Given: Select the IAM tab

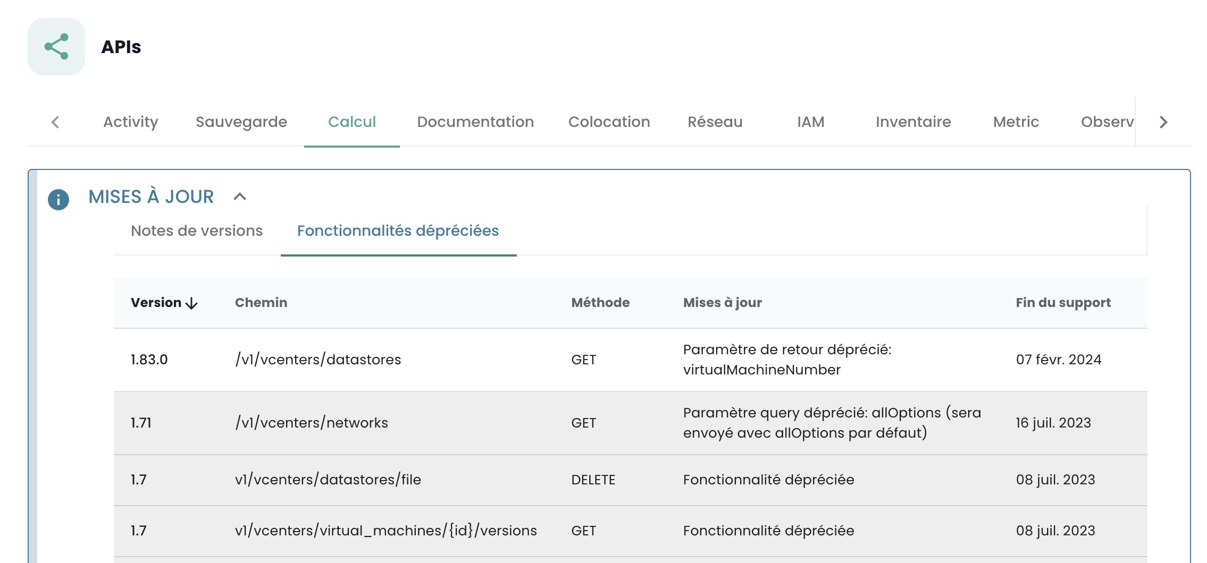Looking at the screenshot, I should pyautogui.click(x=811, y=122).
